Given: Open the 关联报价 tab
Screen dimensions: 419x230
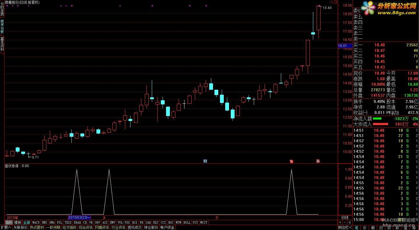Looking at the screenshot, I should pos(20,227).
